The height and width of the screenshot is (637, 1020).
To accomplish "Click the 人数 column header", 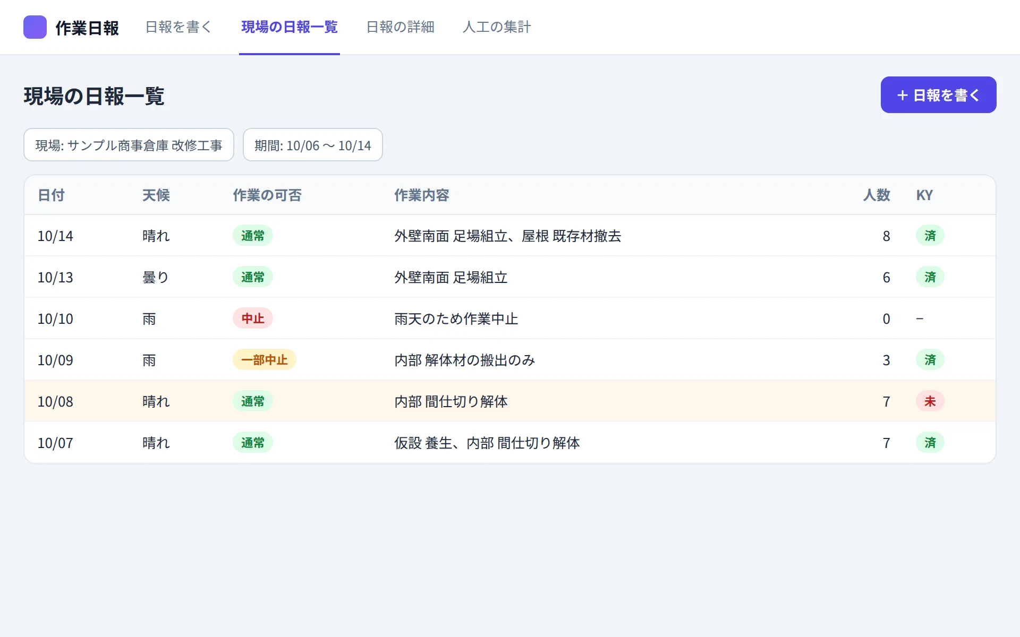I will point(877,195).
